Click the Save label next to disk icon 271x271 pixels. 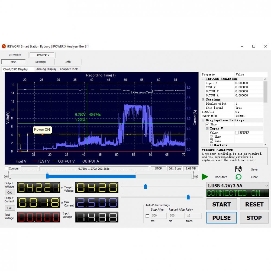tap(254, 170)
